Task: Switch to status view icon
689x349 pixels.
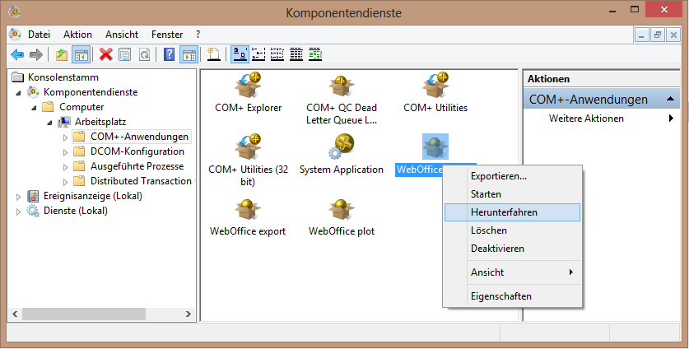Action: (x=315, y=55)
